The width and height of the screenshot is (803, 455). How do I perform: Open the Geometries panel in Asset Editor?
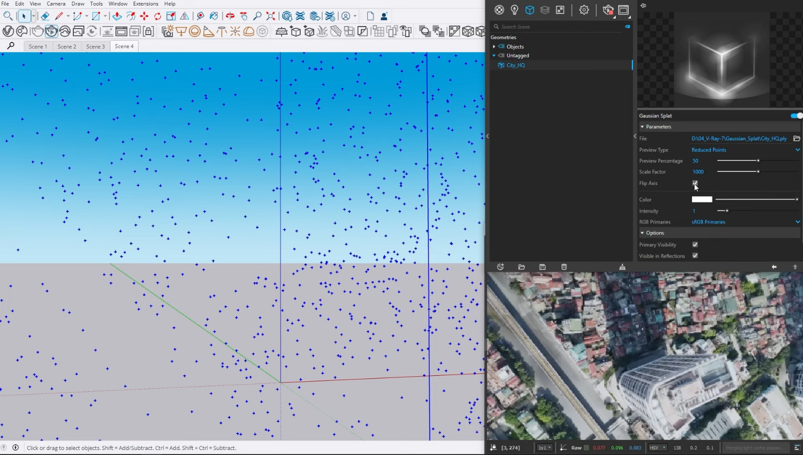(529, 10)
